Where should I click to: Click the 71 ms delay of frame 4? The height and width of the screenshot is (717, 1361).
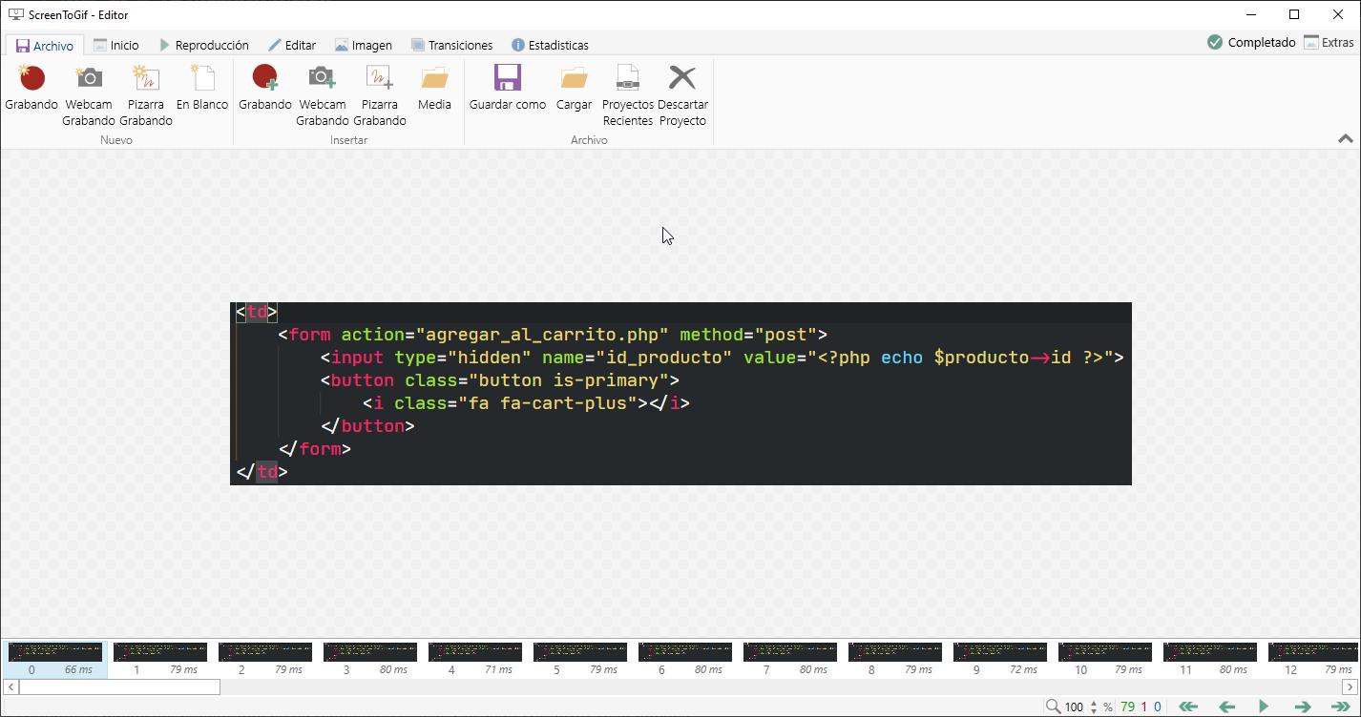[498, 669]
